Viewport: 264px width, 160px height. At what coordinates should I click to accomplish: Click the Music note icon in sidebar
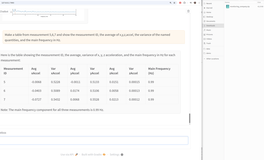tap(204, 30)
